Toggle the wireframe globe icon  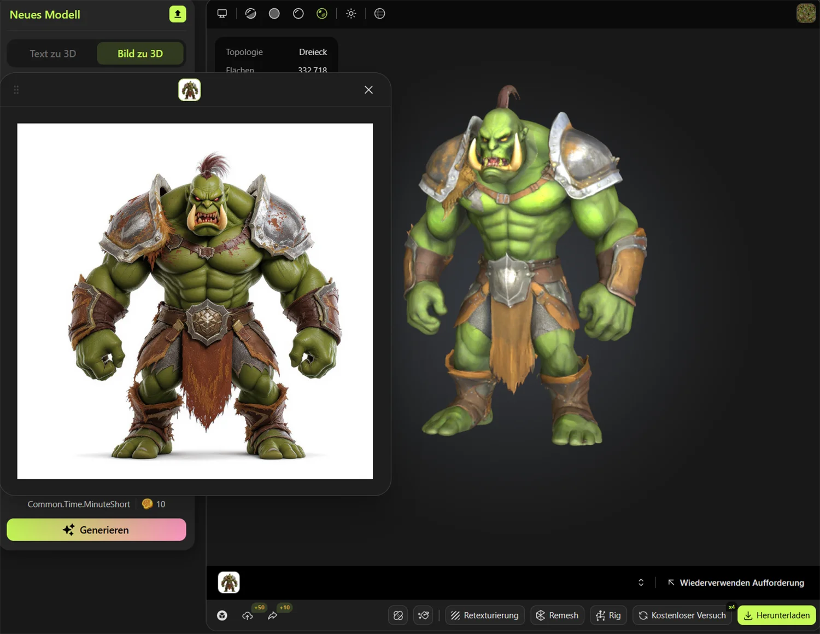(379, 14)
